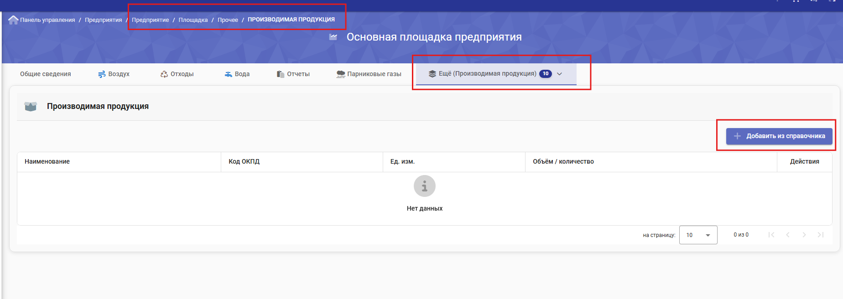Screen dimensions: 843x299
Task: Click Добавить из справочника button
Action: tap(779, 136)
